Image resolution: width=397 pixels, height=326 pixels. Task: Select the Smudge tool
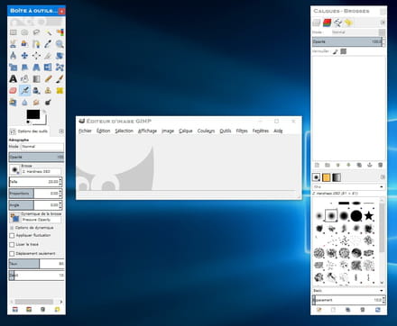36,103
